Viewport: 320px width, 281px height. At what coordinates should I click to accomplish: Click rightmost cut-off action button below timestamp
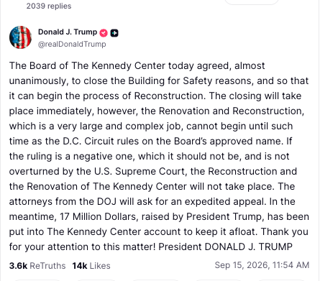point(283,280)
